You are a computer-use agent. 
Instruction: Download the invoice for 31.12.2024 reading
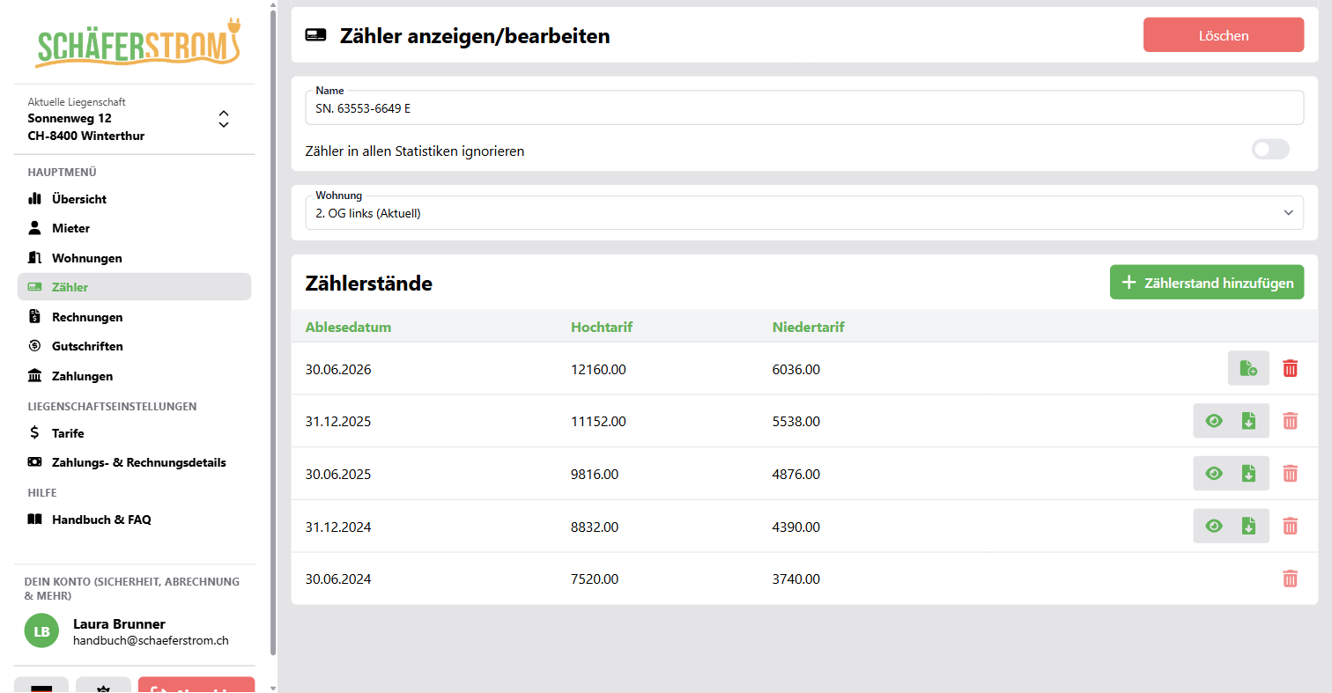pos(1248,526)
